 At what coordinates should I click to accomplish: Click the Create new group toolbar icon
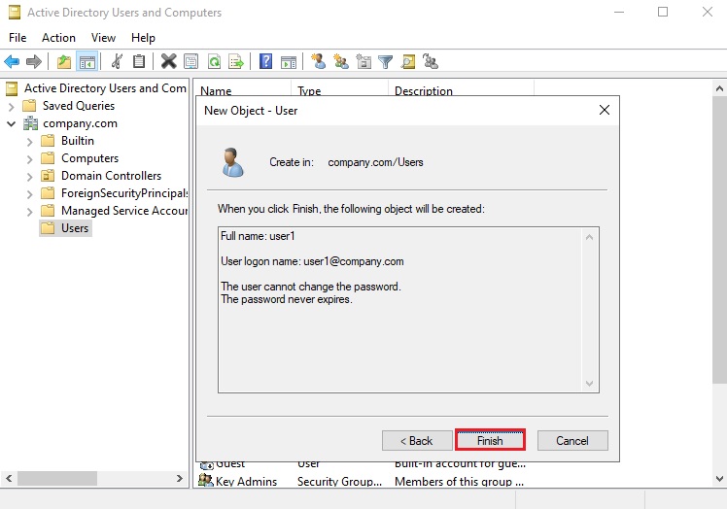pos(341,61)
